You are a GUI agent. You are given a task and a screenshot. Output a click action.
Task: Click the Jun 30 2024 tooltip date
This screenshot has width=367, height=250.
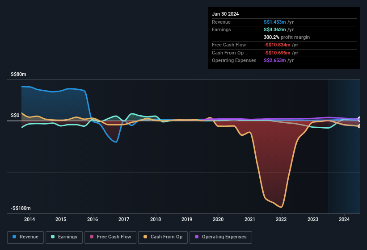click(225, 14)
